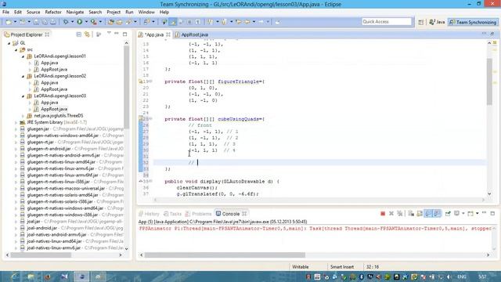Viewport: 501px width, 282px height.
Task: Click the Save All toolbar icon
Action: pos(45,22)
